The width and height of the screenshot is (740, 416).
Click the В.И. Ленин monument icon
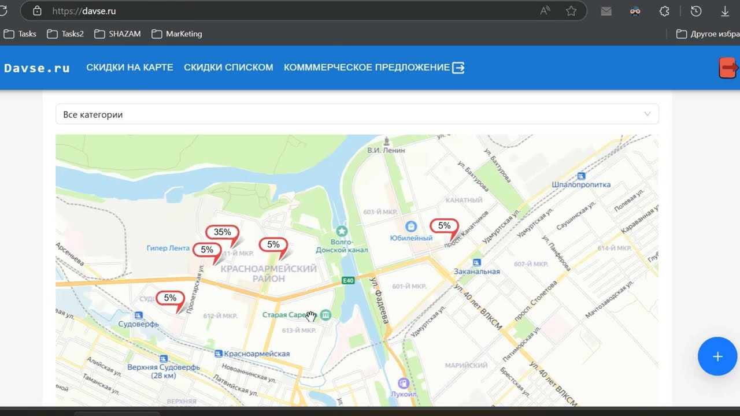[386, 141]
